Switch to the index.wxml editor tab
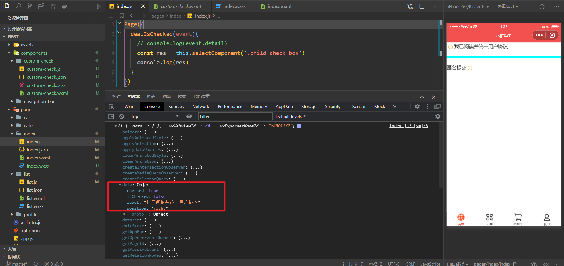The height and width of the screenshot is (266, 564). [x=279, y=6]
